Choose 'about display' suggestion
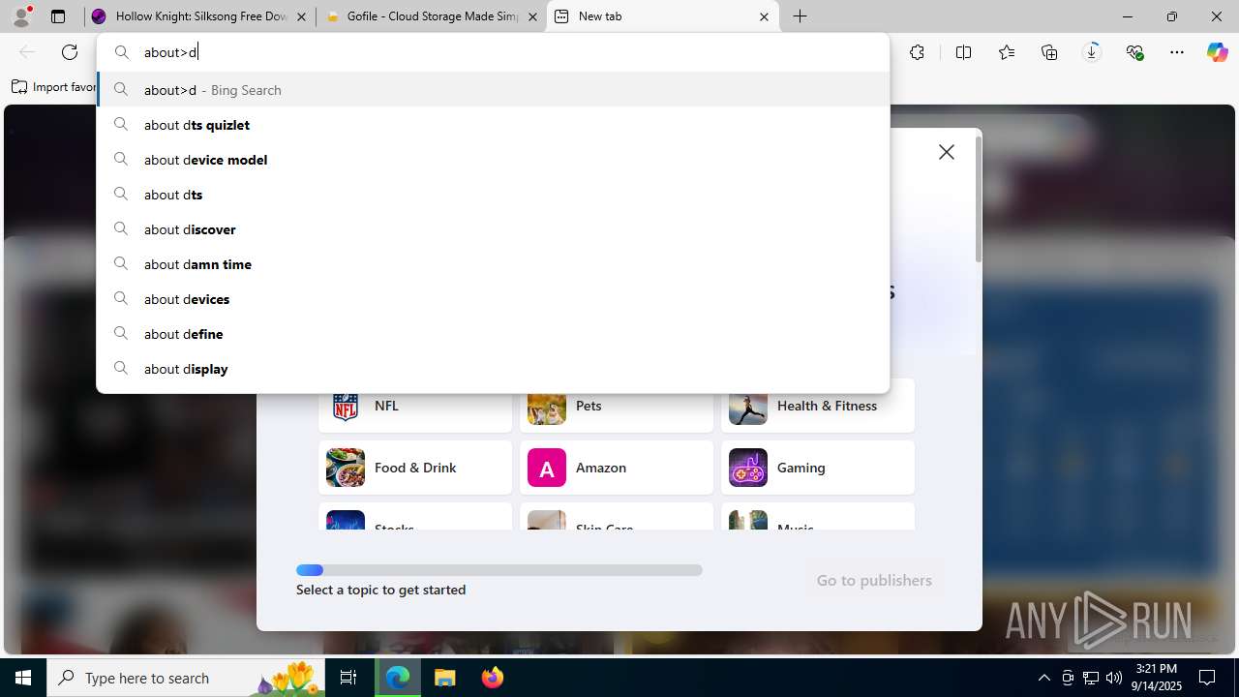1239x697 pixels. [494, 369]
